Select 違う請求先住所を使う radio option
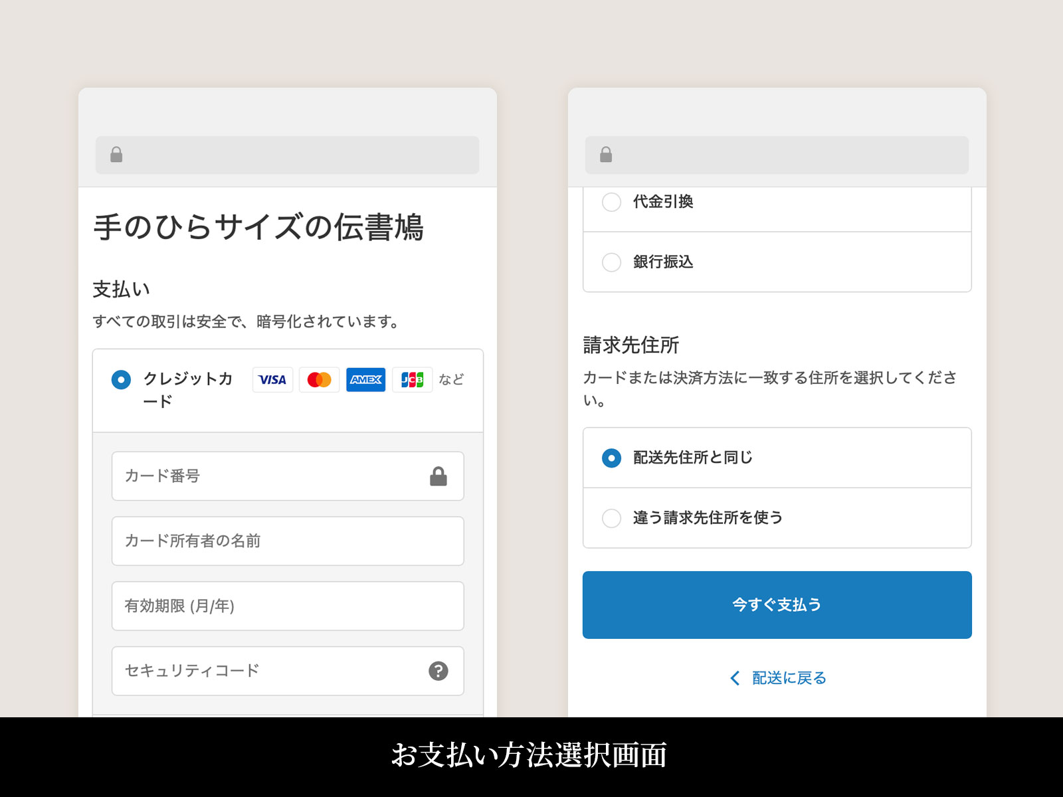Screen dimensions: 1063x797 [x=611, y=518]
